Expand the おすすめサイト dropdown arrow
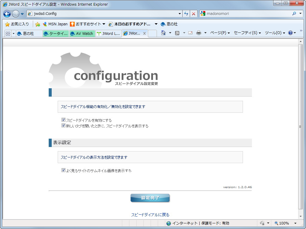Image resolution: width=306 pixels, height=229 pixels. [x=104, y=24]
